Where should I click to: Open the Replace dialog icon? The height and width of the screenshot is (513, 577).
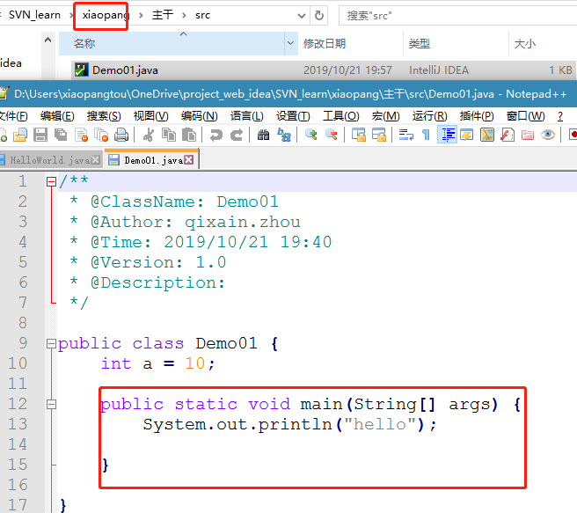pyautogui.click(x=284, y=135)
